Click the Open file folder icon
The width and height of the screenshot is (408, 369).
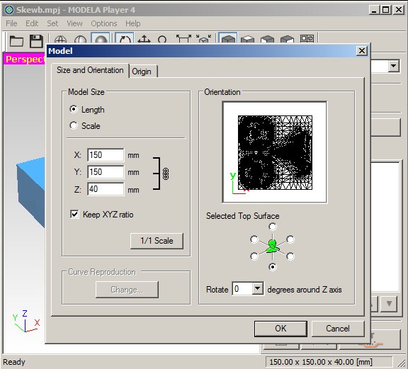[16, 41]
